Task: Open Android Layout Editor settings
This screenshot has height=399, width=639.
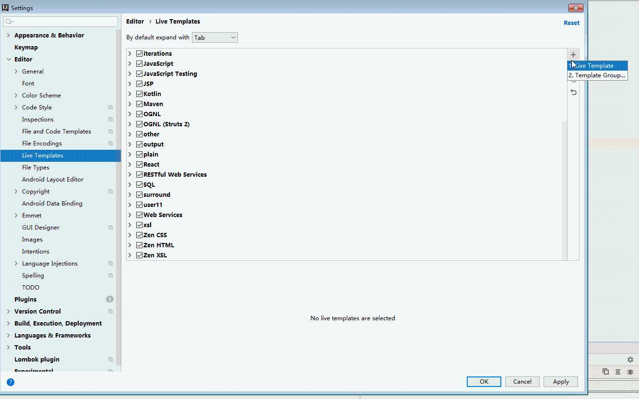Action: pos(53,180)
